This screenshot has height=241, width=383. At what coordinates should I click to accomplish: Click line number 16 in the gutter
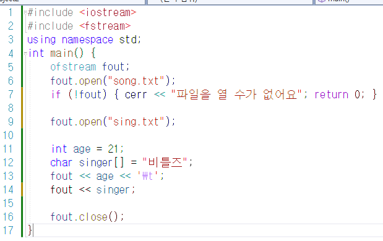[8, 217]
